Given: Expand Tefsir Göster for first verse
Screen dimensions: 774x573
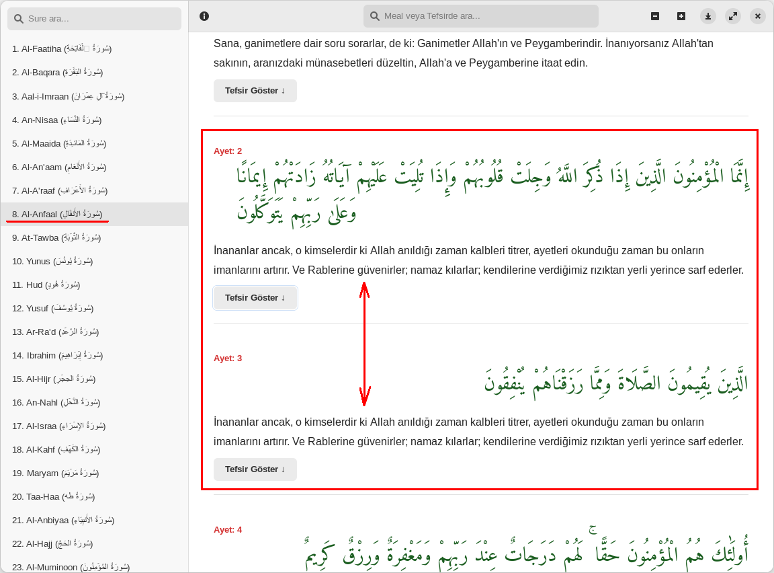Looking at the screenshot, I should (255, 90).
